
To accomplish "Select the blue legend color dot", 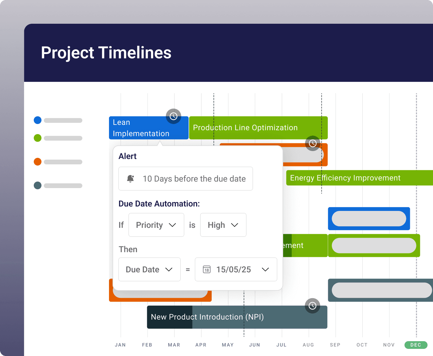I will 38,120.
